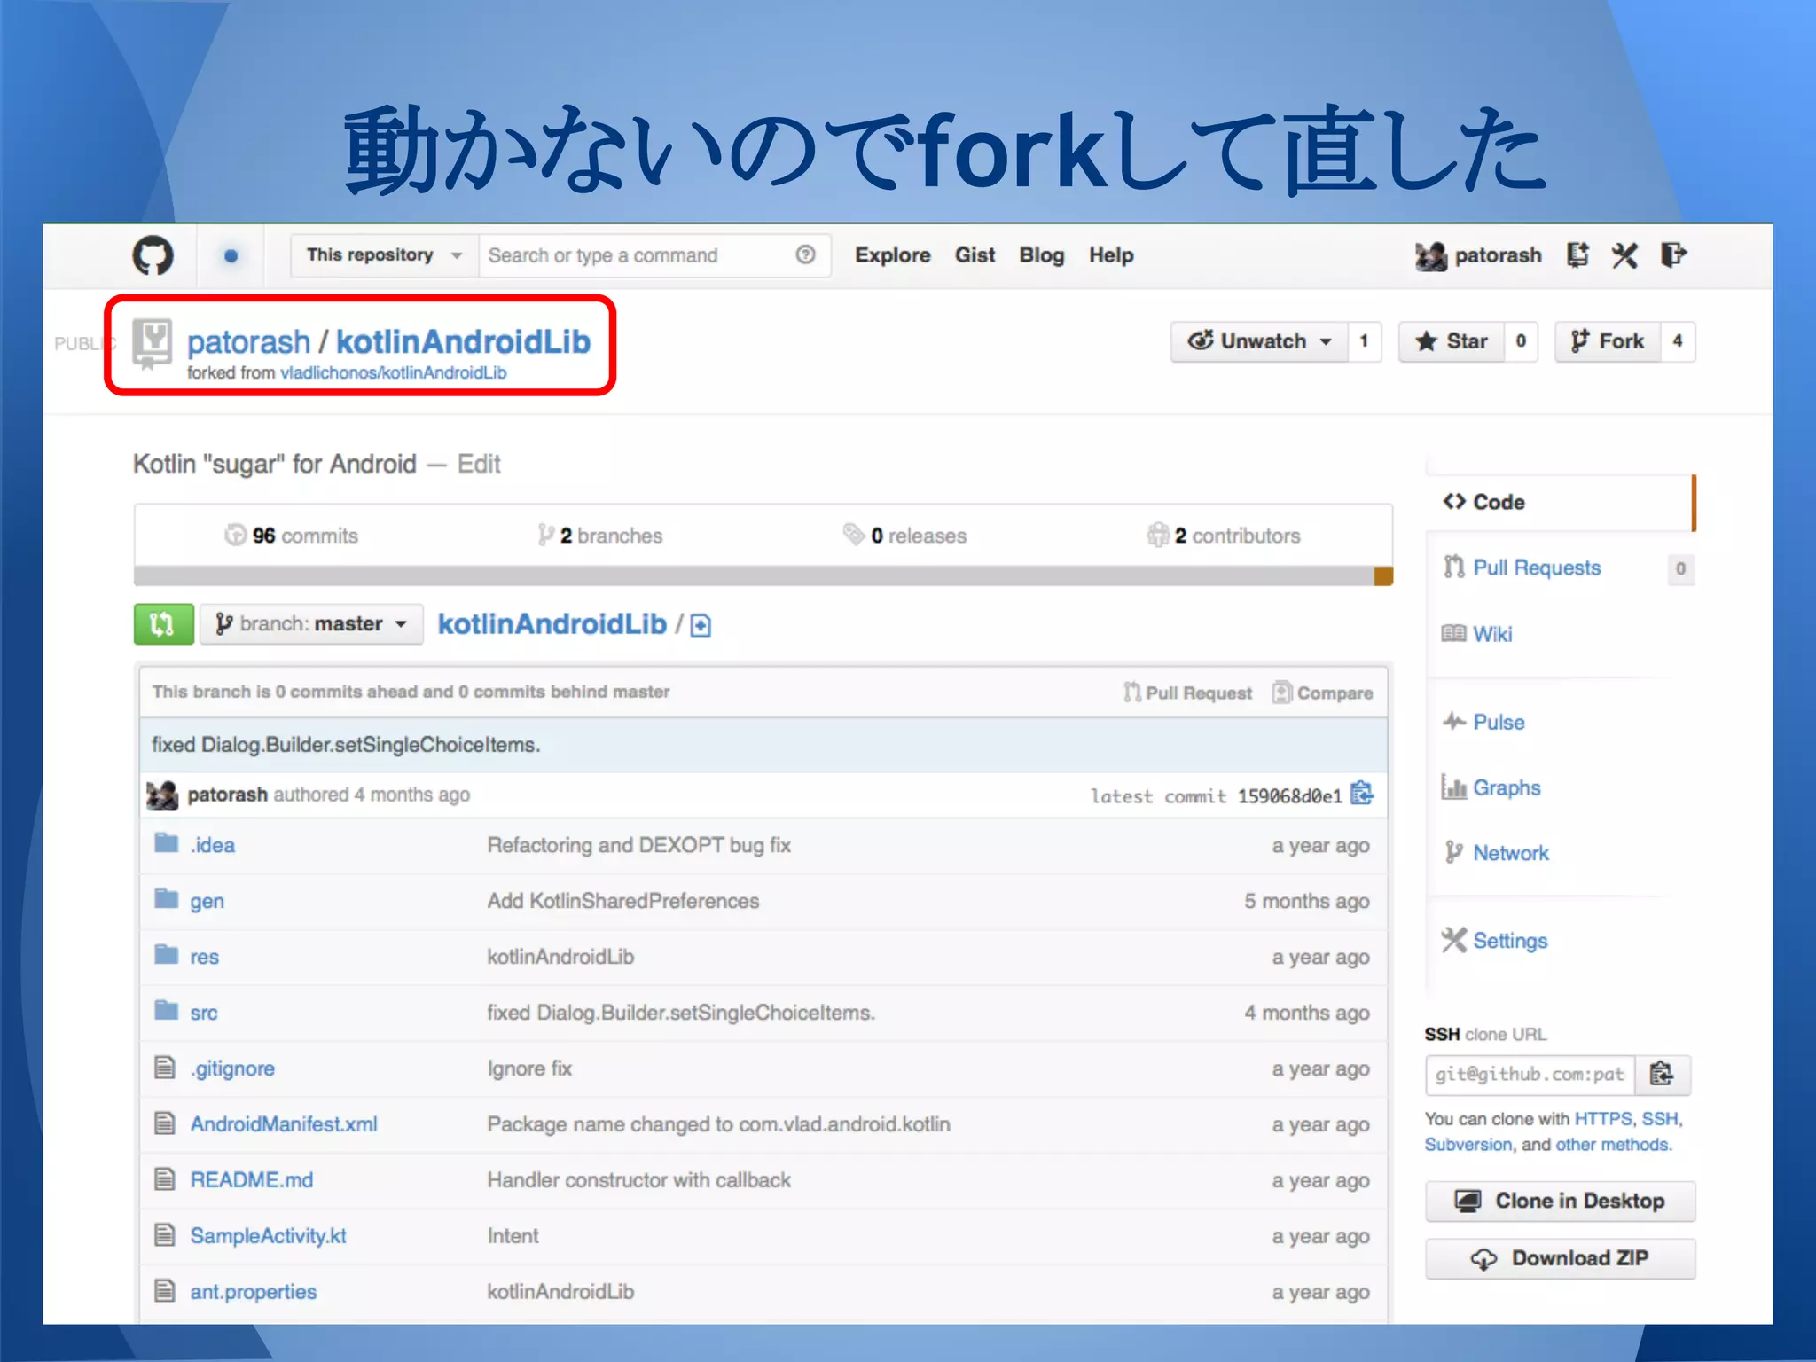
Task: Open the .idea folder
Action: [213, 845]
